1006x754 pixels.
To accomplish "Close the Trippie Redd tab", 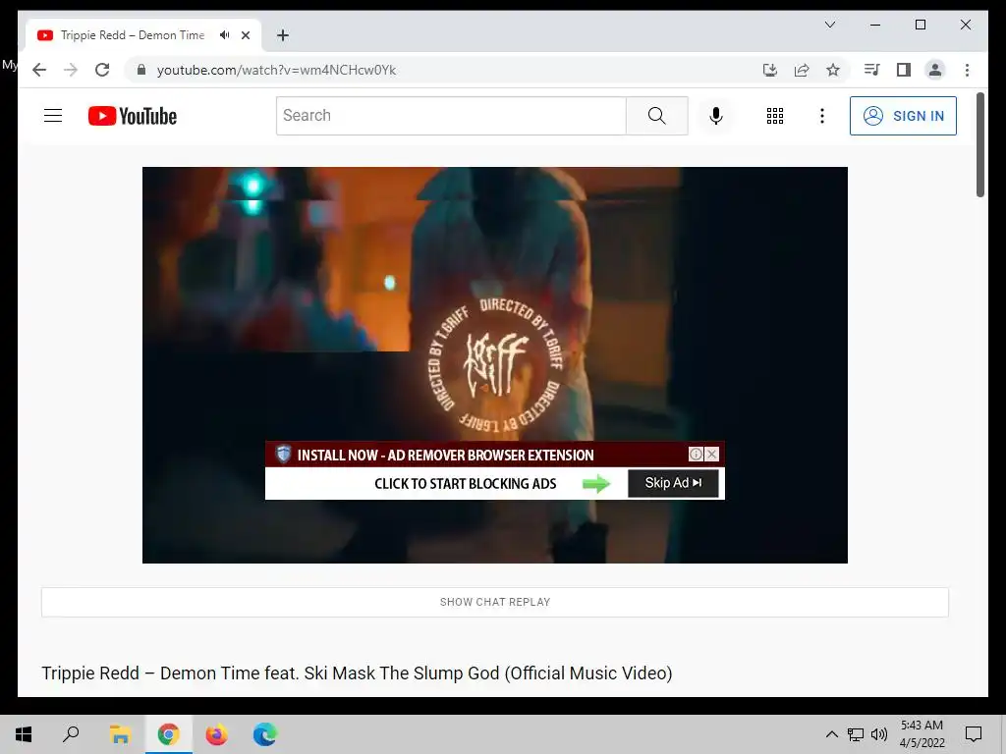I will click(x=245, y=35).
